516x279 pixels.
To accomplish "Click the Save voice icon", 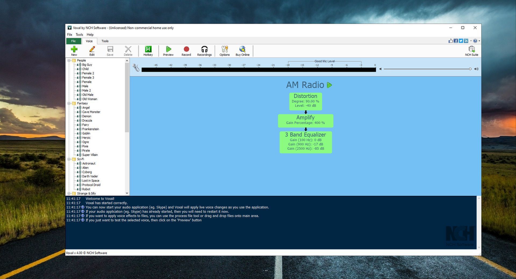I will (110, 51).
